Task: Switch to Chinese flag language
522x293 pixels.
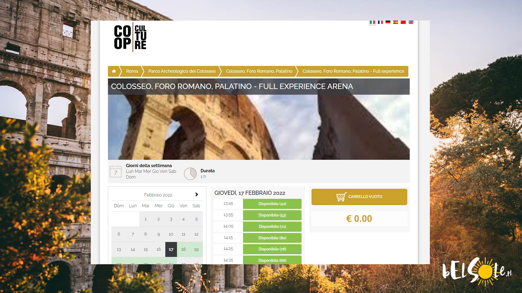Action: (x=403, y=23)
